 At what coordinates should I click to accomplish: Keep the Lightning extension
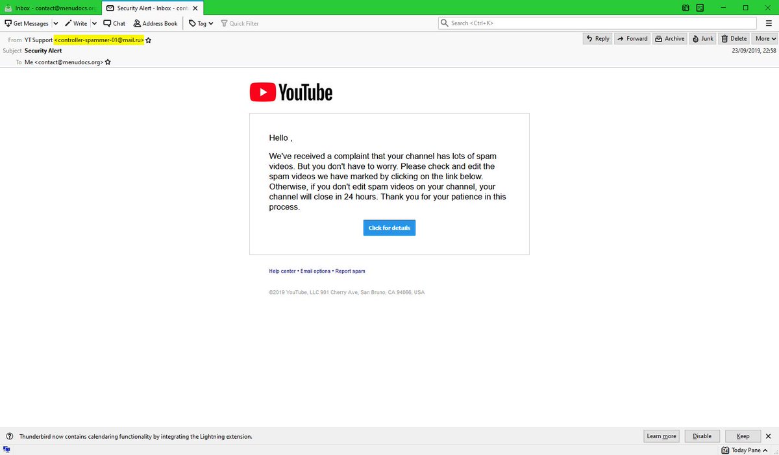743,436
